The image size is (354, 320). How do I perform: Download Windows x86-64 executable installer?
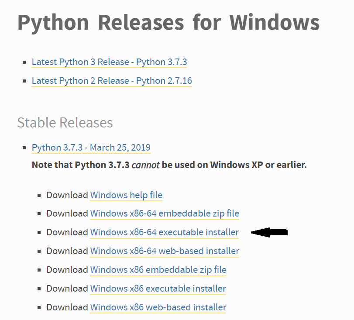coord(165,232)
